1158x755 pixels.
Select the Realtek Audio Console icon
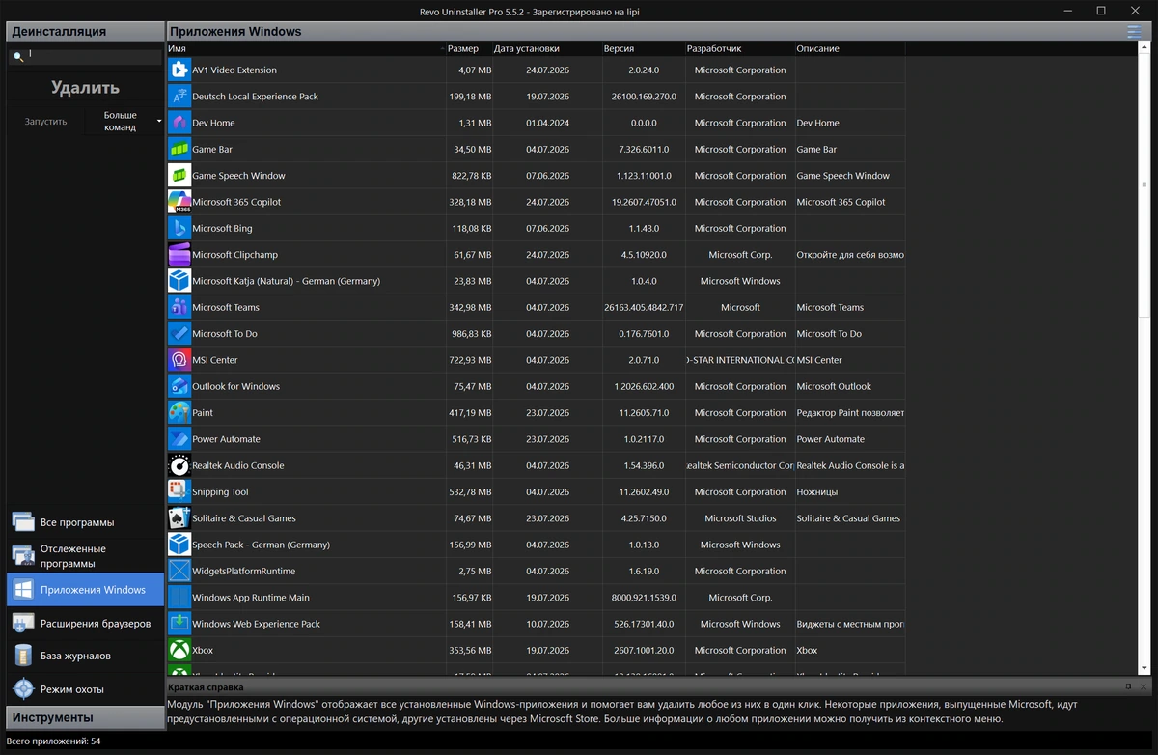(179, 465)
